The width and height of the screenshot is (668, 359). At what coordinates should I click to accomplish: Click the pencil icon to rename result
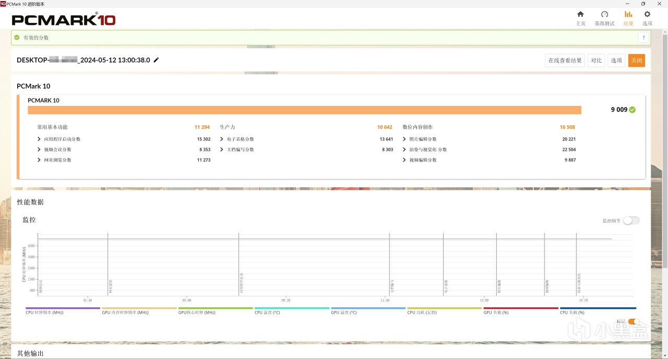[x=156, y=60]
